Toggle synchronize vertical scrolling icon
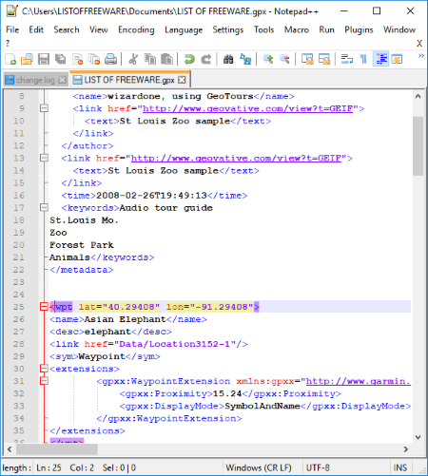428x476 pixels. (307, 59)
